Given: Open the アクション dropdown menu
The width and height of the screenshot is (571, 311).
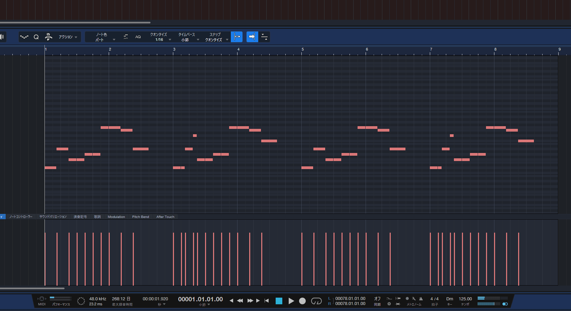Looking at the screenshot, I should (x=68, y=37).
